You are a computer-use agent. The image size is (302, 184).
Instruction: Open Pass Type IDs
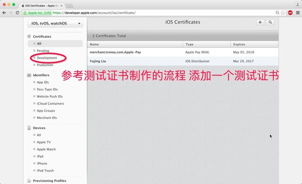47,89
